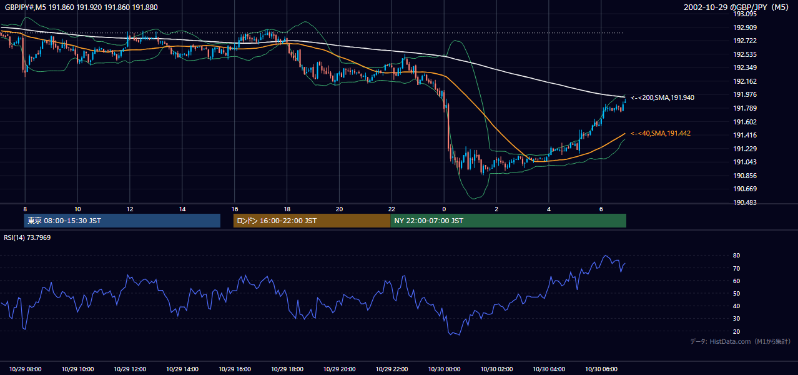This screenshot has width=798, height=375.
Task: Click the 10/30 00:00 time label
Action: (x=444, y=369)
